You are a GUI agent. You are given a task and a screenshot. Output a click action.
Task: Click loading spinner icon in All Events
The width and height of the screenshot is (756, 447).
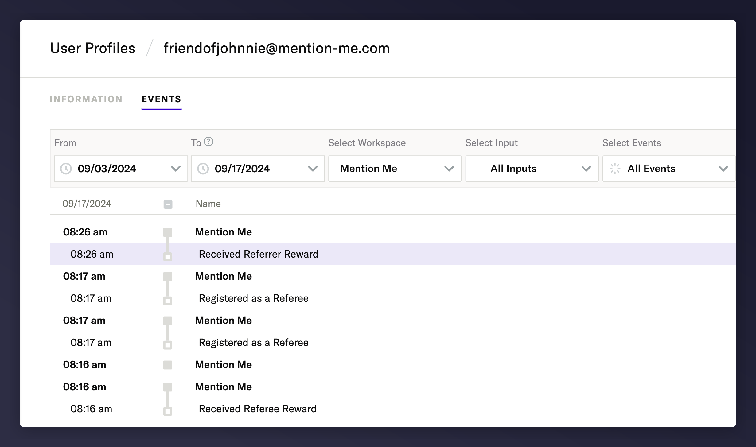[x=615, y=169]
